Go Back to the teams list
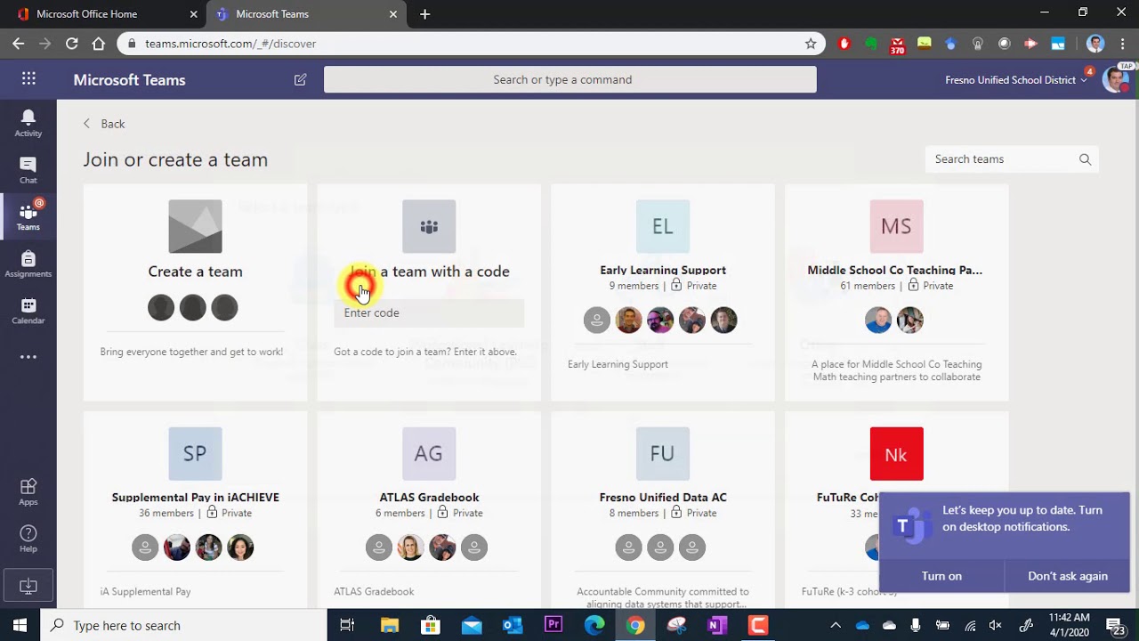Image resolution: width=1139 pixels, height=641 pixels. (104, 124)
